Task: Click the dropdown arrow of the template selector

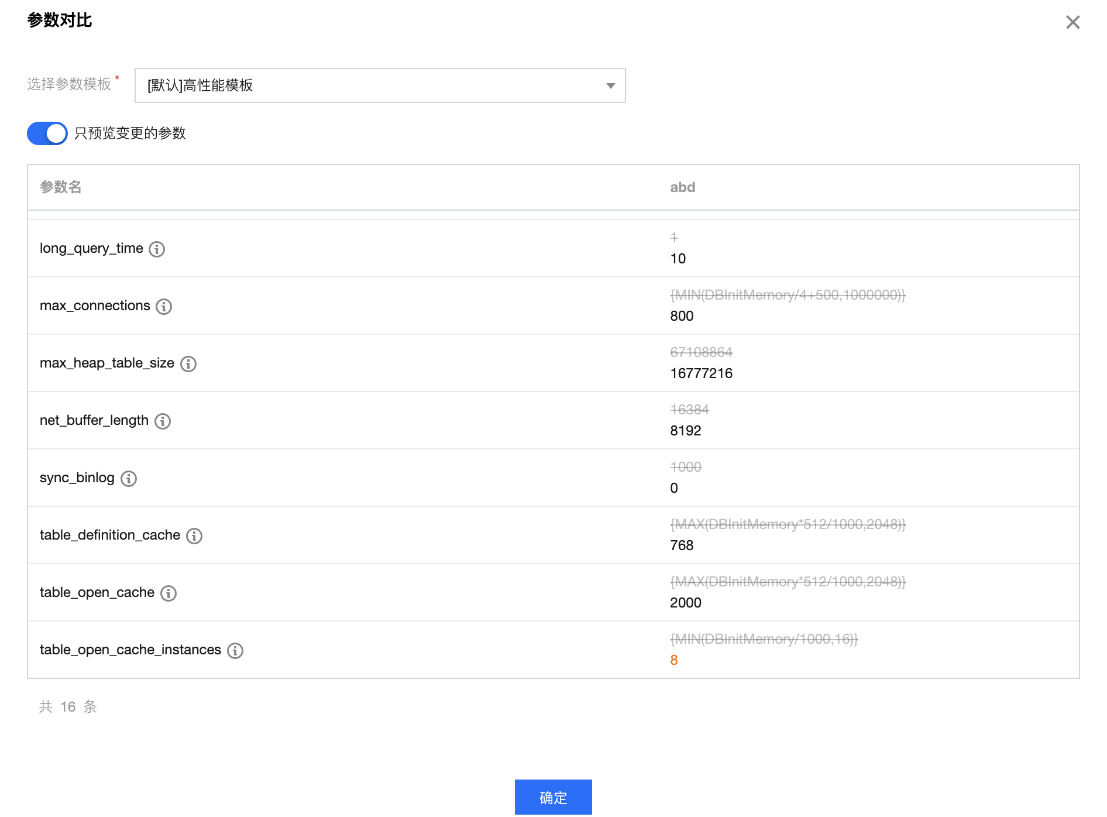Action: point(611,86)
